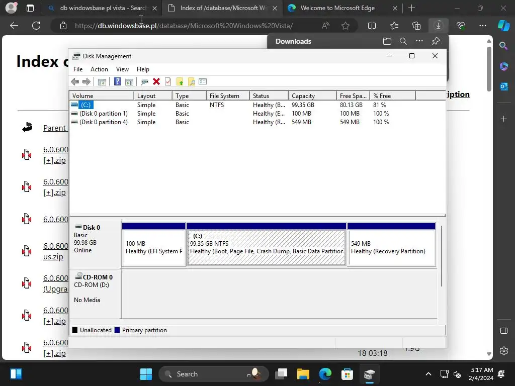
Task: Click the Read aloud icon in address bar
Action: [325, 26]
